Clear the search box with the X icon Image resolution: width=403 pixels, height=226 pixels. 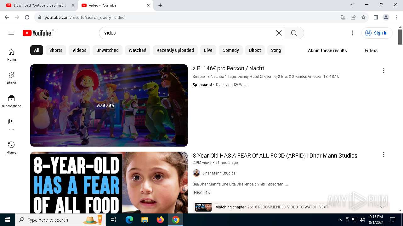tap(279, 33)
